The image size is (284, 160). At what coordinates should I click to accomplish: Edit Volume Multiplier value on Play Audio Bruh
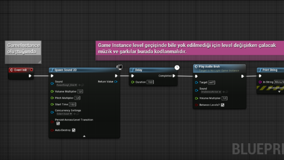[225, 98]
